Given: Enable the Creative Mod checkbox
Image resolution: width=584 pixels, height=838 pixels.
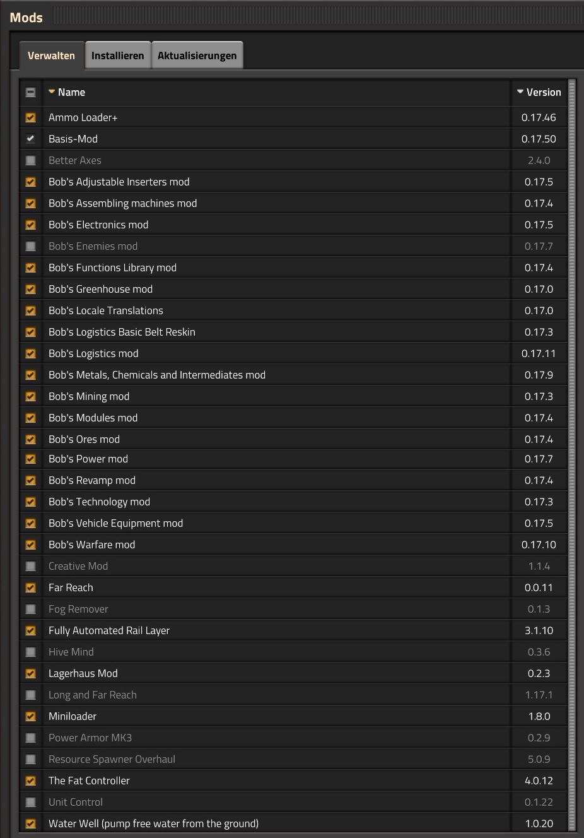Looking at the screenshot, I should pos(30,566).
